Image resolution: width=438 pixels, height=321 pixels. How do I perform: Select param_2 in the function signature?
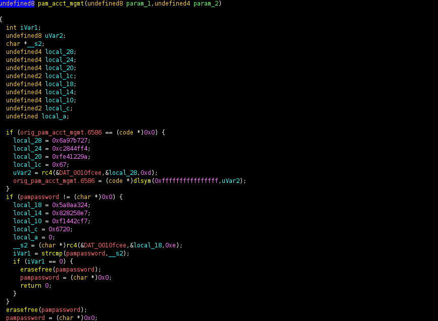(206, 4)
